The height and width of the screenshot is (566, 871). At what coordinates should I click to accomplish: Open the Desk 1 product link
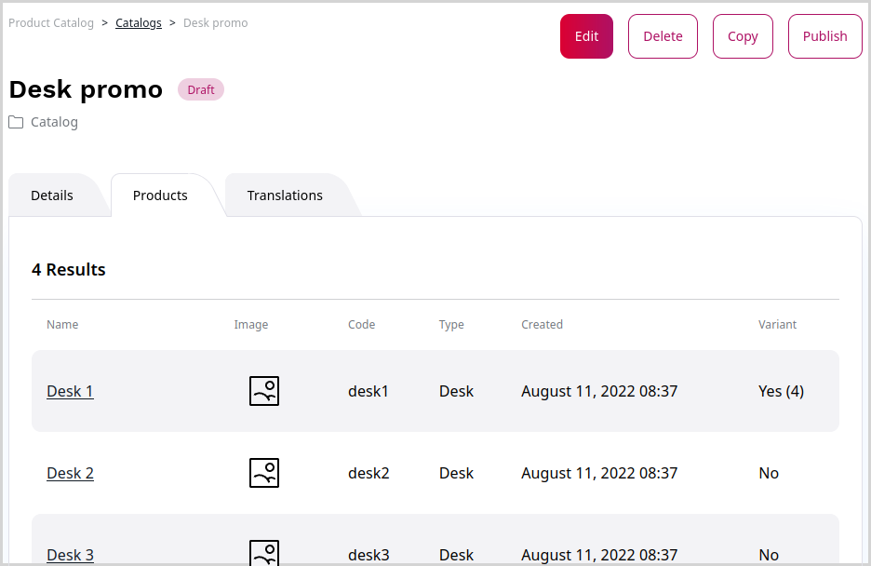click(x=70, y=391)
